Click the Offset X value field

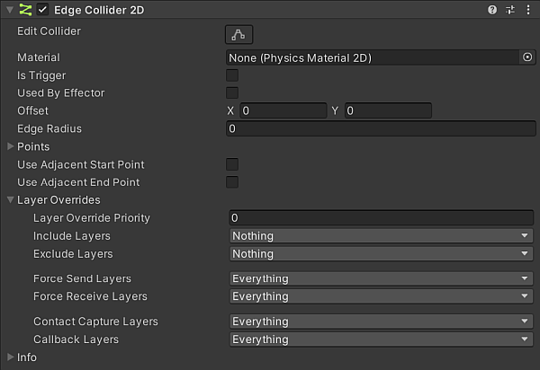282,110
